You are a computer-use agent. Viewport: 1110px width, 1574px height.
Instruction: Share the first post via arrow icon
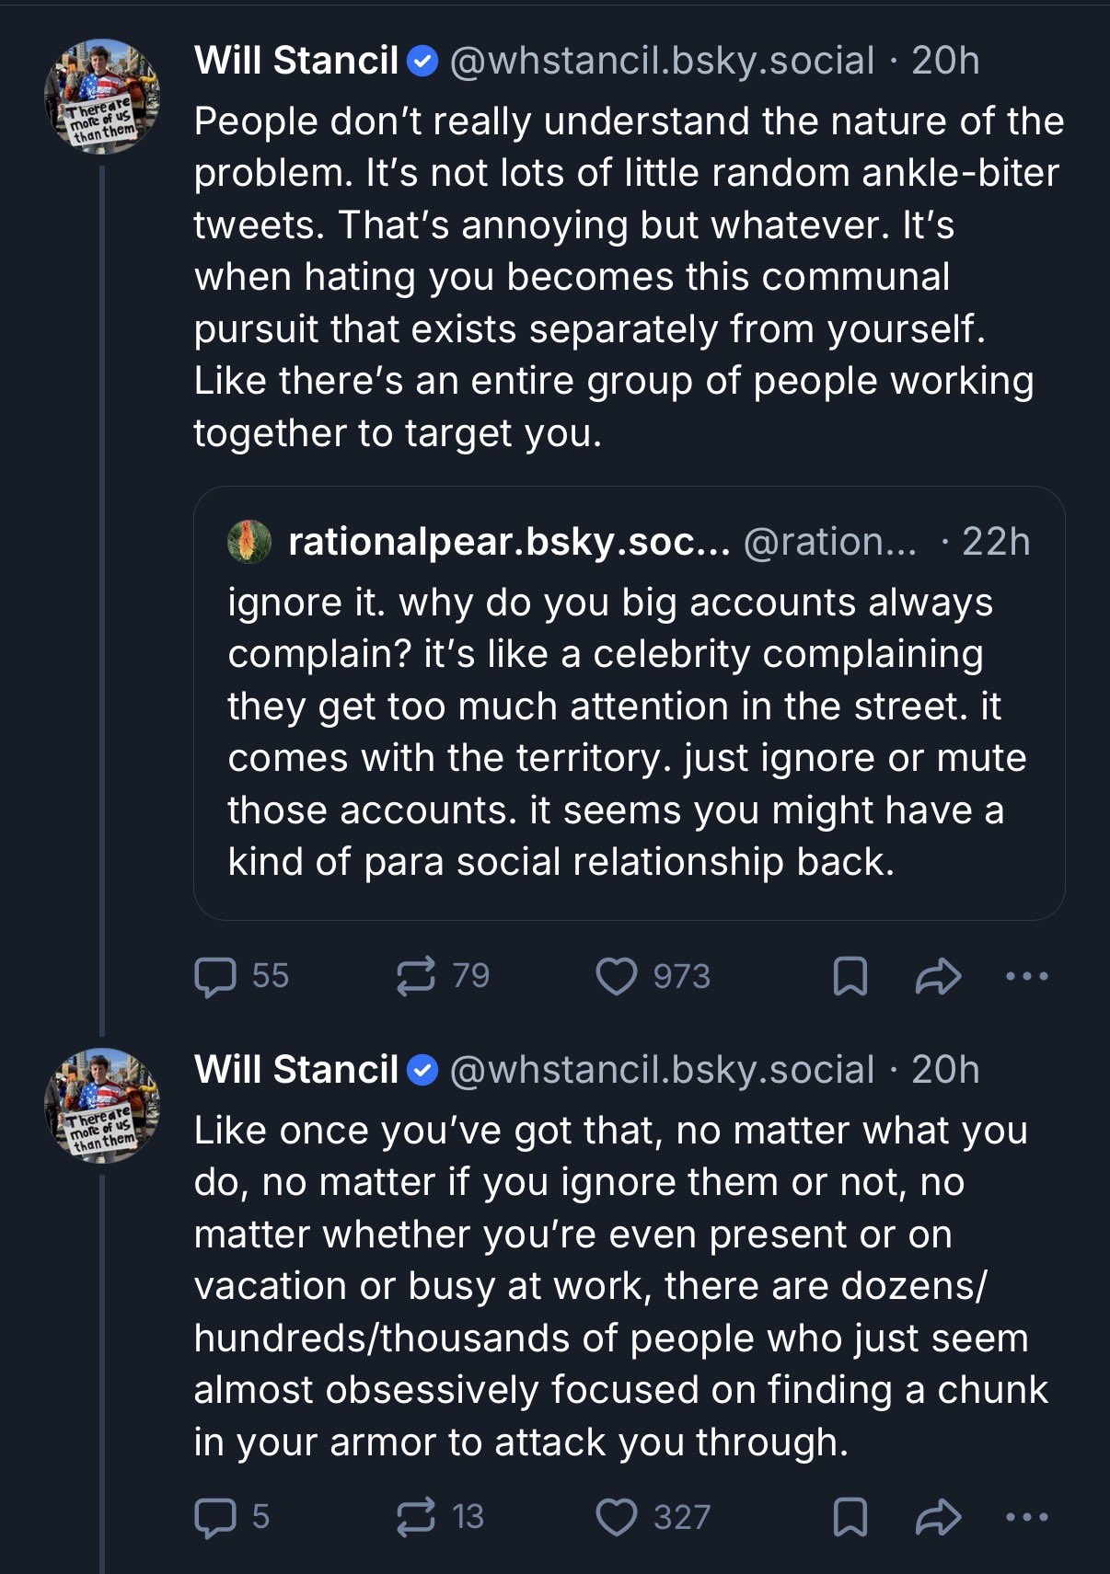(x=938, y=976)
